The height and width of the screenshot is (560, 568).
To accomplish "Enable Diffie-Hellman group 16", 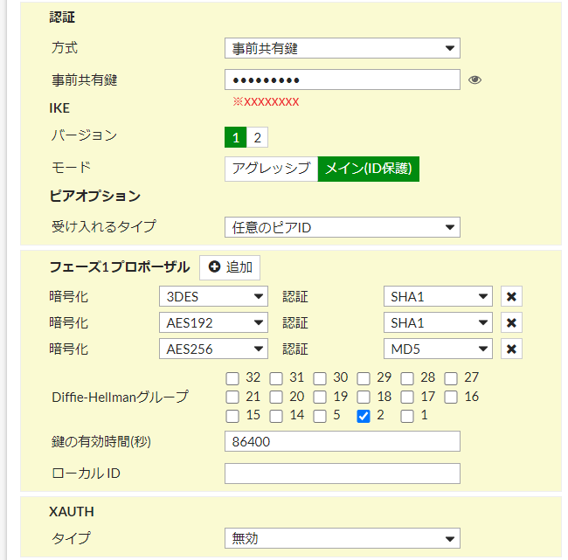I will [x=451, y=398].
